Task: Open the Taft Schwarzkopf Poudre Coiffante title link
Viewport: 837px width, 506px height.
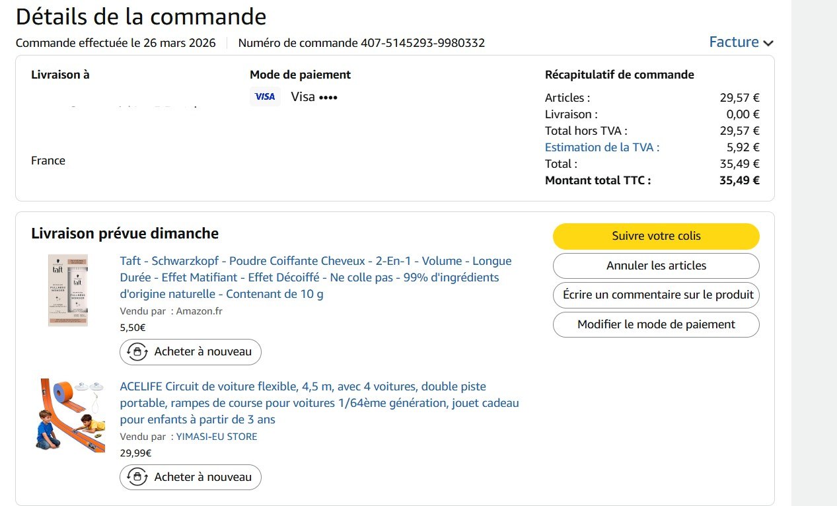Action: [x=315, y=277]
